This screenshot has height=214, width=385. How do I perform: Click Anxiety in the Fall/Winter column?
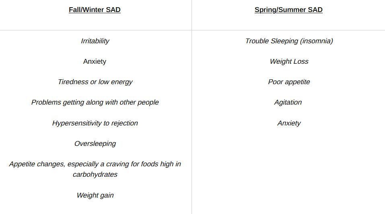point(95,61)
